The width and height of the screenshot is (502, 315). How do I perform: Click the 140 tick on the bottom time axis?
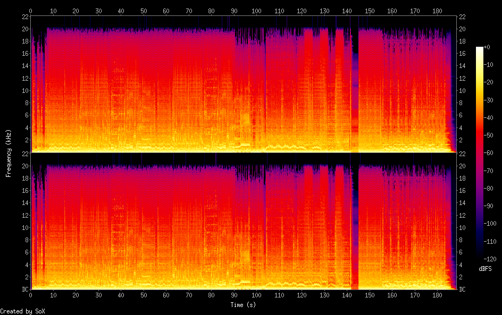[x=347, y=295]
